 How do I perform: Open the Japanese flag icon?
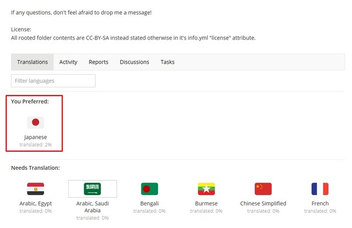(x=35, y=123)
